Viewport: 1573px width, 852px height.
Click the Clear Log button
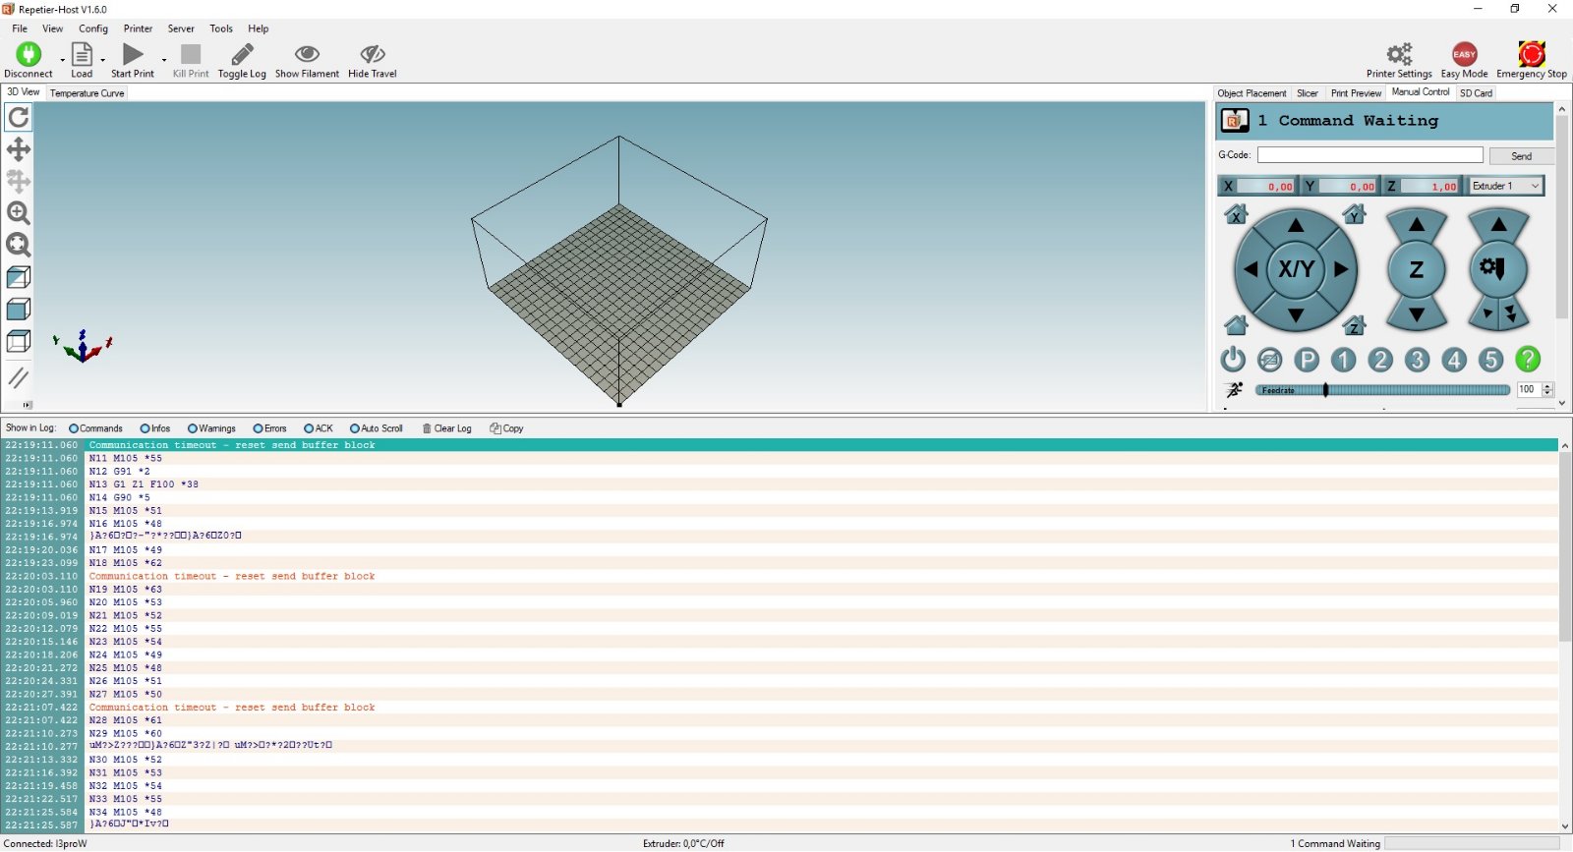pyautogui.click(x=447, y=428)
